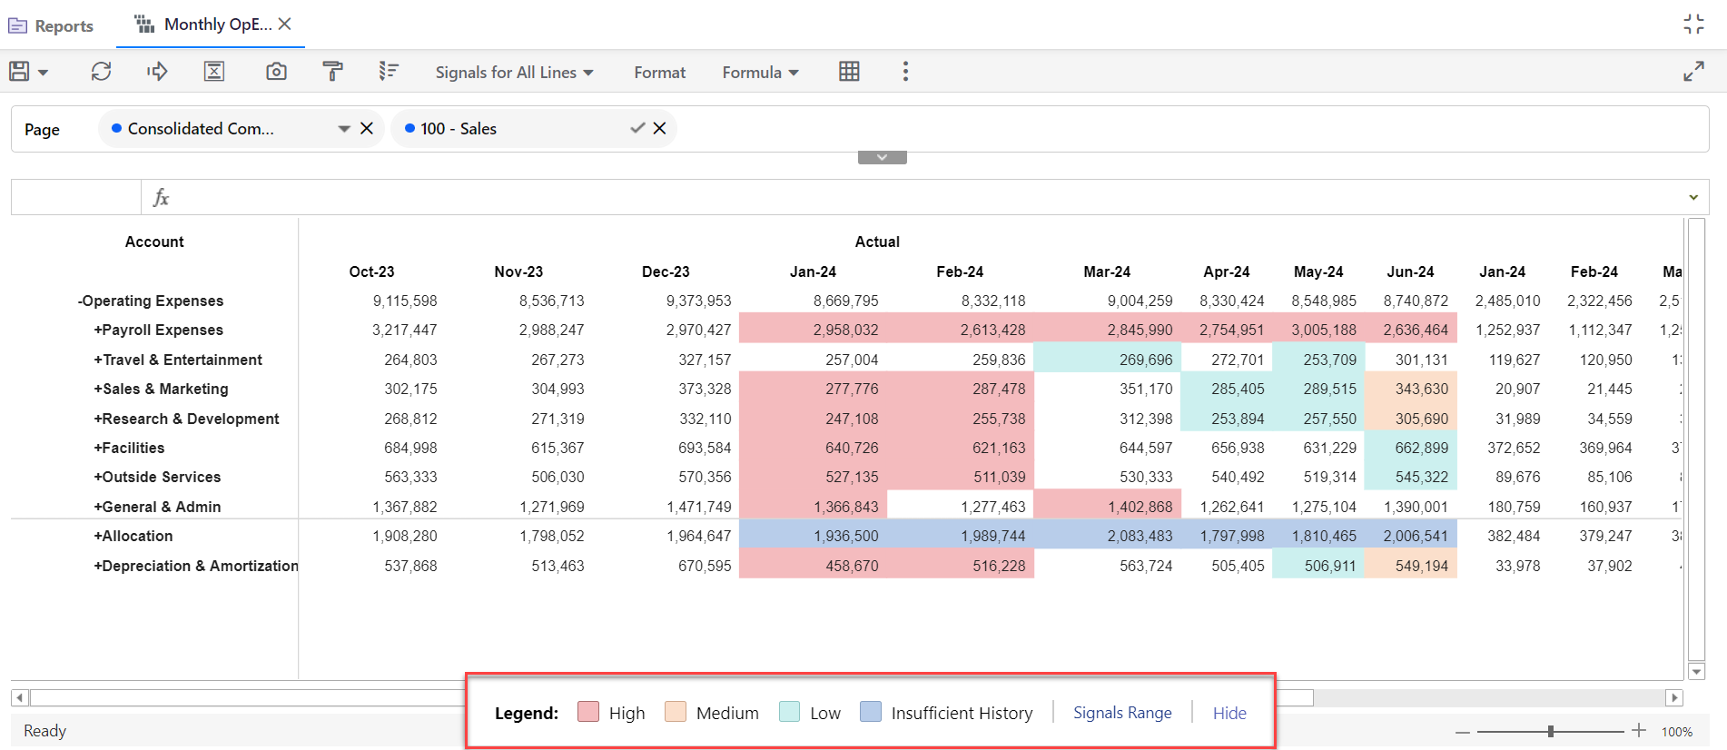Screen dimensions: 1727x750
Task: Click the format painter icon
Action: (332, 72)
